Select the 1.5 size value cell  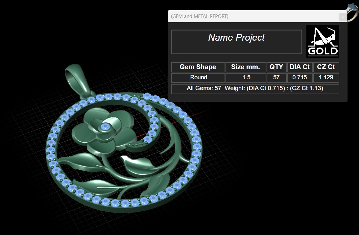246,78
